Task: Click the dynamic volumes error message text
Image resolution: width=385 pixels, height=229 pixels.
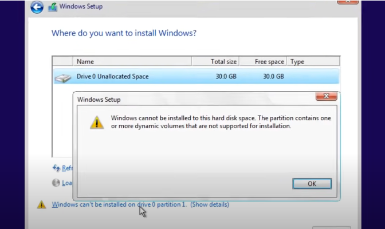Action: tap(221, 122)
